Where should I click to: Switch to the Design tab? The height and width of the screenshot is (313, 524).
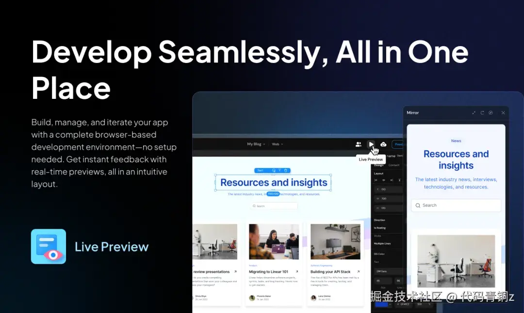click(x=378, y=165)
